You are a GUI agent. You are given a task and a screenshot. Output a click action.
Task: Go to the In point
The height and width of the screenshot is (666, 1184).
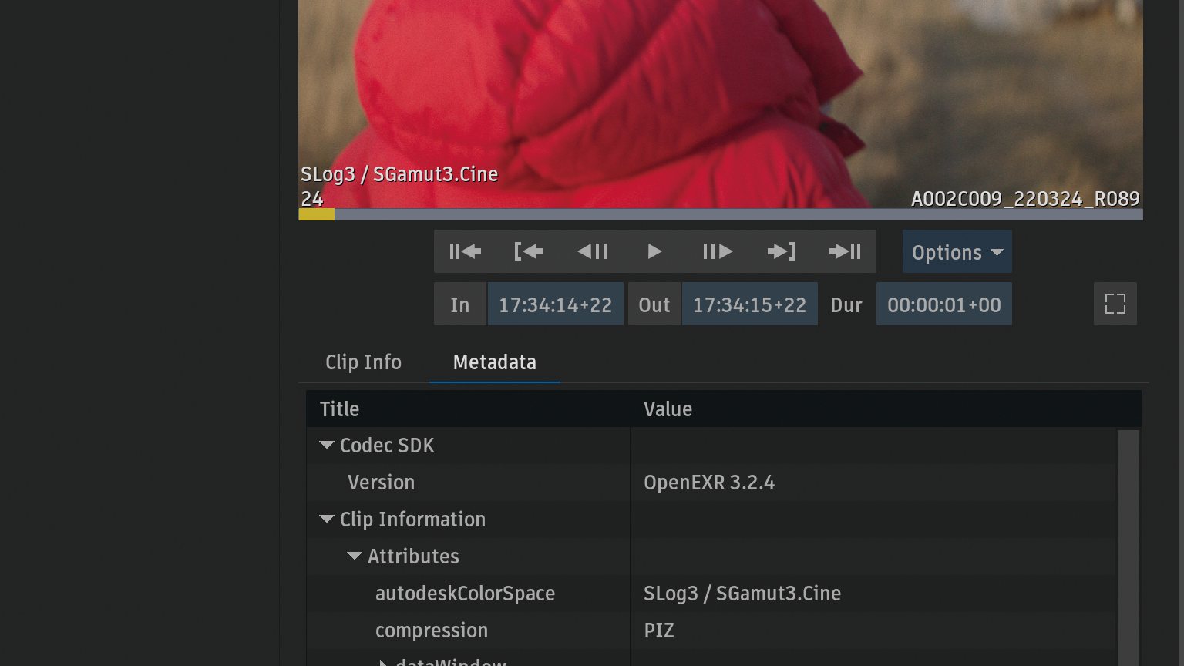pos(528,251)
